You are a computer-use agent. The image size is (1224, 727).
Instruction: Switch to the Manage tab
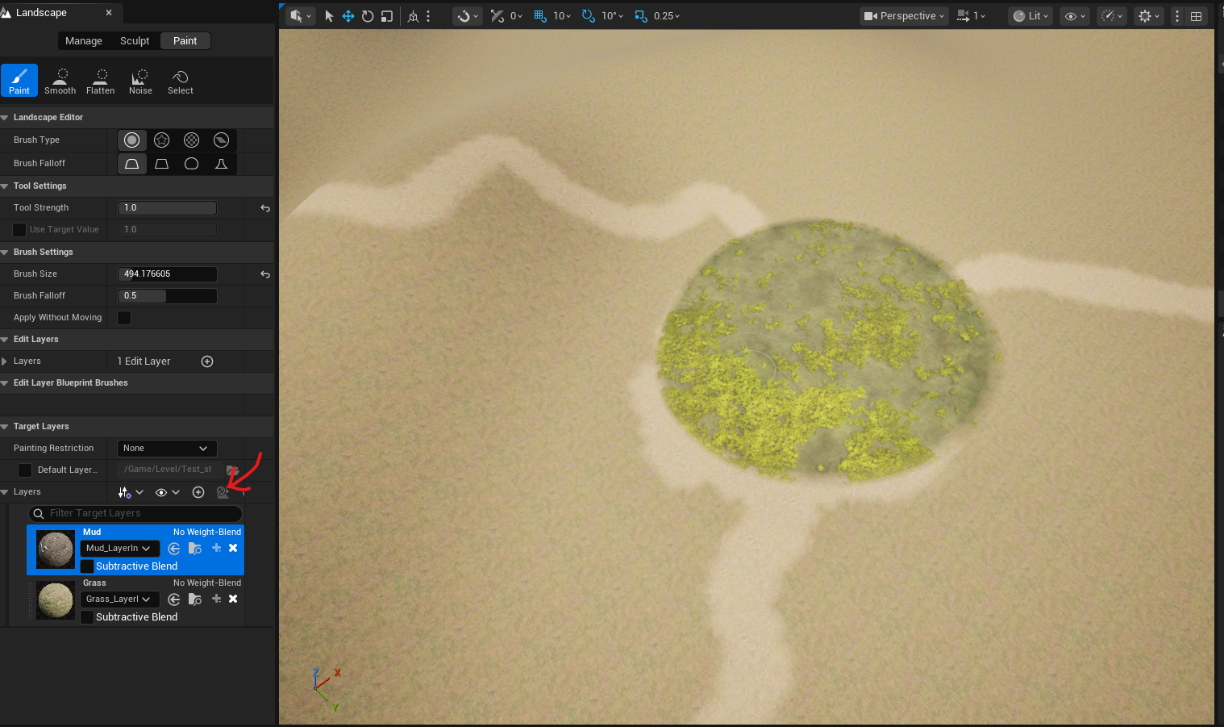click(84, 41)
